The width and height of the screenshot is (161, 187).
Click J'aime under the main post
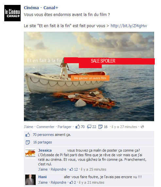28,127
